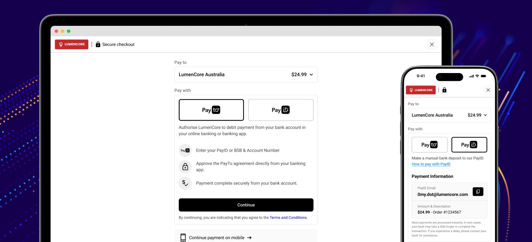This screenshot has height=242, width=532.
Task: Click the dollar checkmark icon beside Payment complete
Action: (185, 183)
